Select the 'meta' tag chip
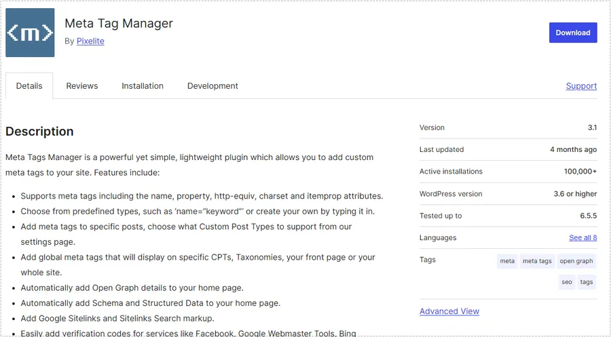The image size is (611, 337). (x=507, y=261)
